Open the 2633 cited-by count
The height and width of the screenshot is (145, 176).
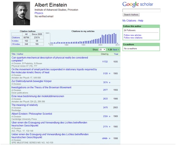pyautogui.click(x=105, y=99)
